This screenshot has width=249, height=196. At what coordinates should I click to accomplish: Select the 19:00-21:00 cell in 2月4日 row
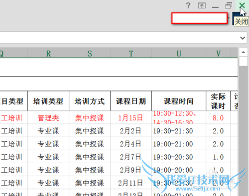pyautogui.click(x=179, y=143)
